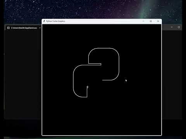Click the Python Turtle Graphics title text
Screen dimensions: 186x139
pyautogui.click(x=55, y=21)
